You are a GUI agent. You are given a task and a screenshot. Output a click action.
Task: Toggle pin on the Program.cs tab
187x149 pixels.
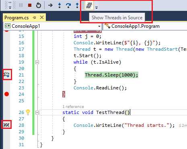click(x=35, y=17)
